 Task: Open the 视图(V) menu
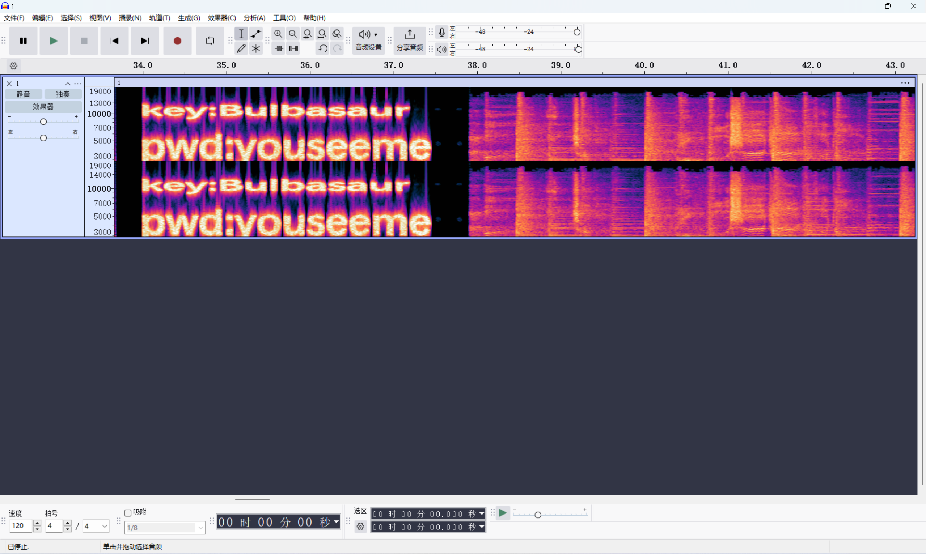100,18
